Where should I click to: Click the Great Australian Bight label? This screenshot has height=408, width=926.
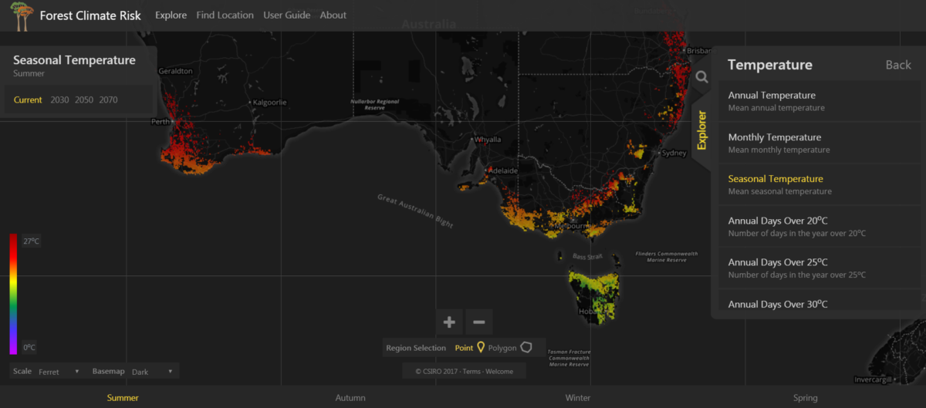[415, 211]
